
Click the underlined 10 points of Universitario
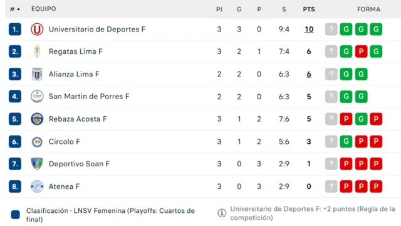(x=309, y=30)
